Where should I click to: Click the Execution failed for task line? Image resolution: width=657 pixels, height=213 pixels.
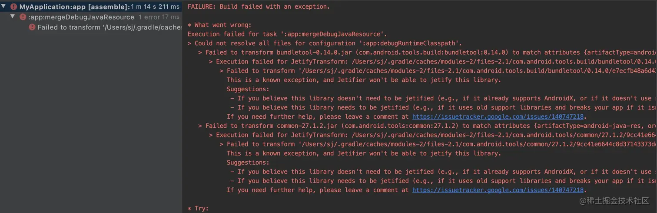pos(287,34)
